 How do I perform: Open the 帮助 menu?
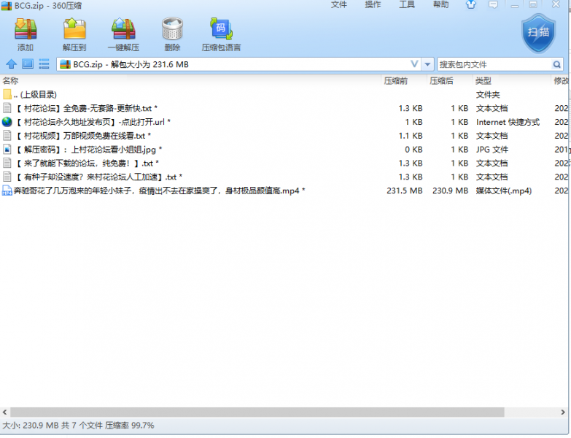coord(440,5)
